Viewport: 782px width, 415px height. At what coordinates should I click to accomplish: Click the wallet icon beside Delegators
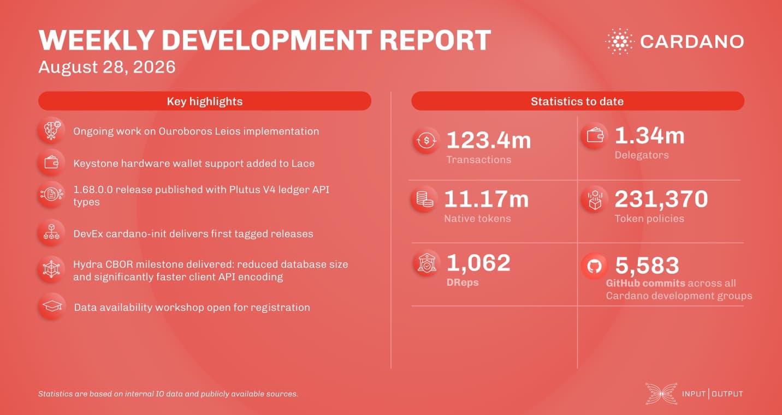[x=594, y=136]
